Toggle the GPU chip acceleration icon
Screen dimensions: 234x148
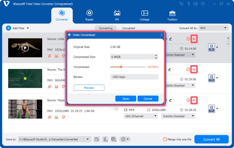(x=113, y=139)
